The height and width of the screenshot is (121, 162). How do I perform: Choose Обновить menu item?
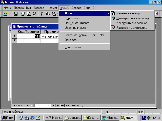click(85, 40)
